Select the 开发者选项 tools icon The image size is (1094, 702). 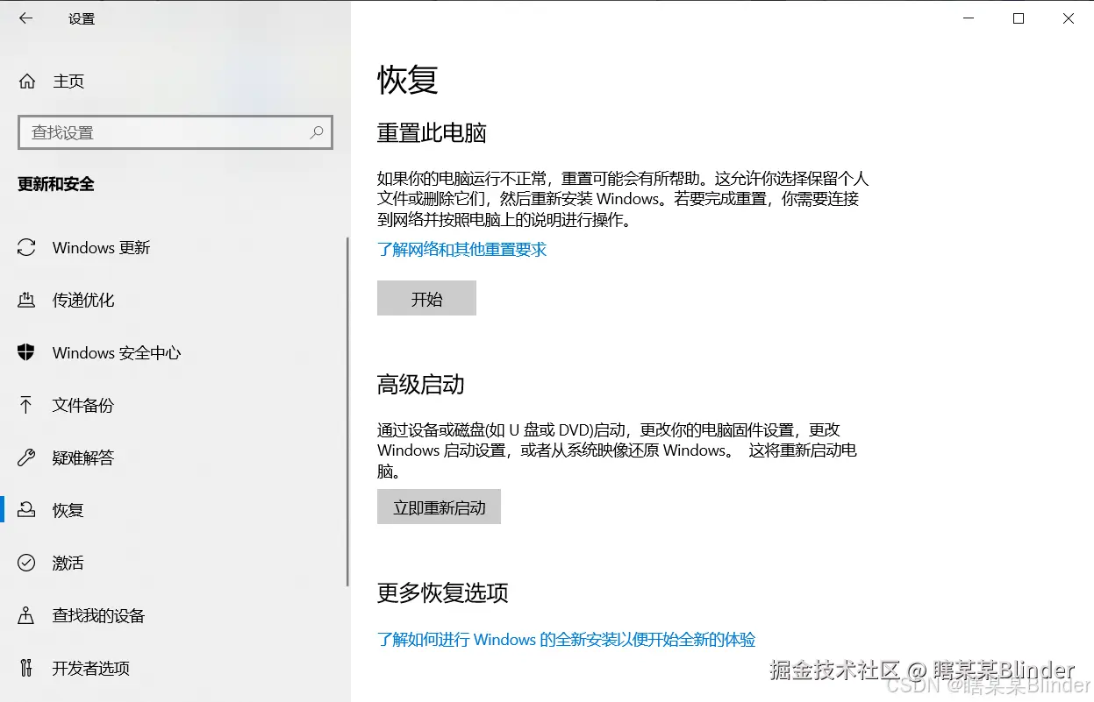26,668
